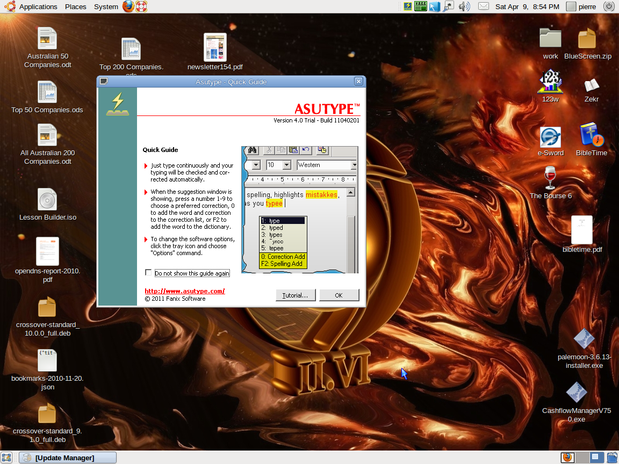The width and height of the screenshot is (619, 464).
Task: Open the leftmost dropdown in the preview toolbar
Action: (255, 164)
